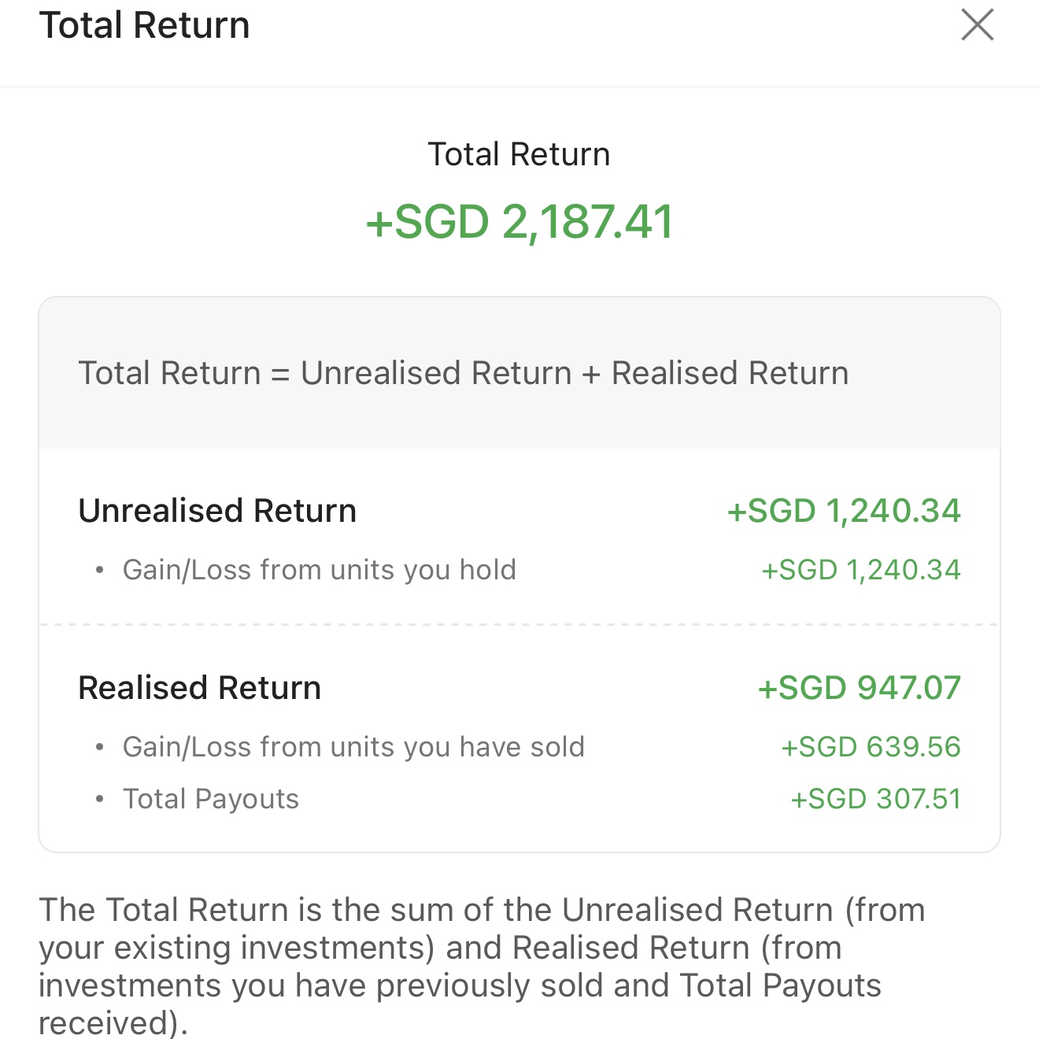Select the Total Payouts row label
This screenshot has width=1039, height=1039.
[211, 799]
